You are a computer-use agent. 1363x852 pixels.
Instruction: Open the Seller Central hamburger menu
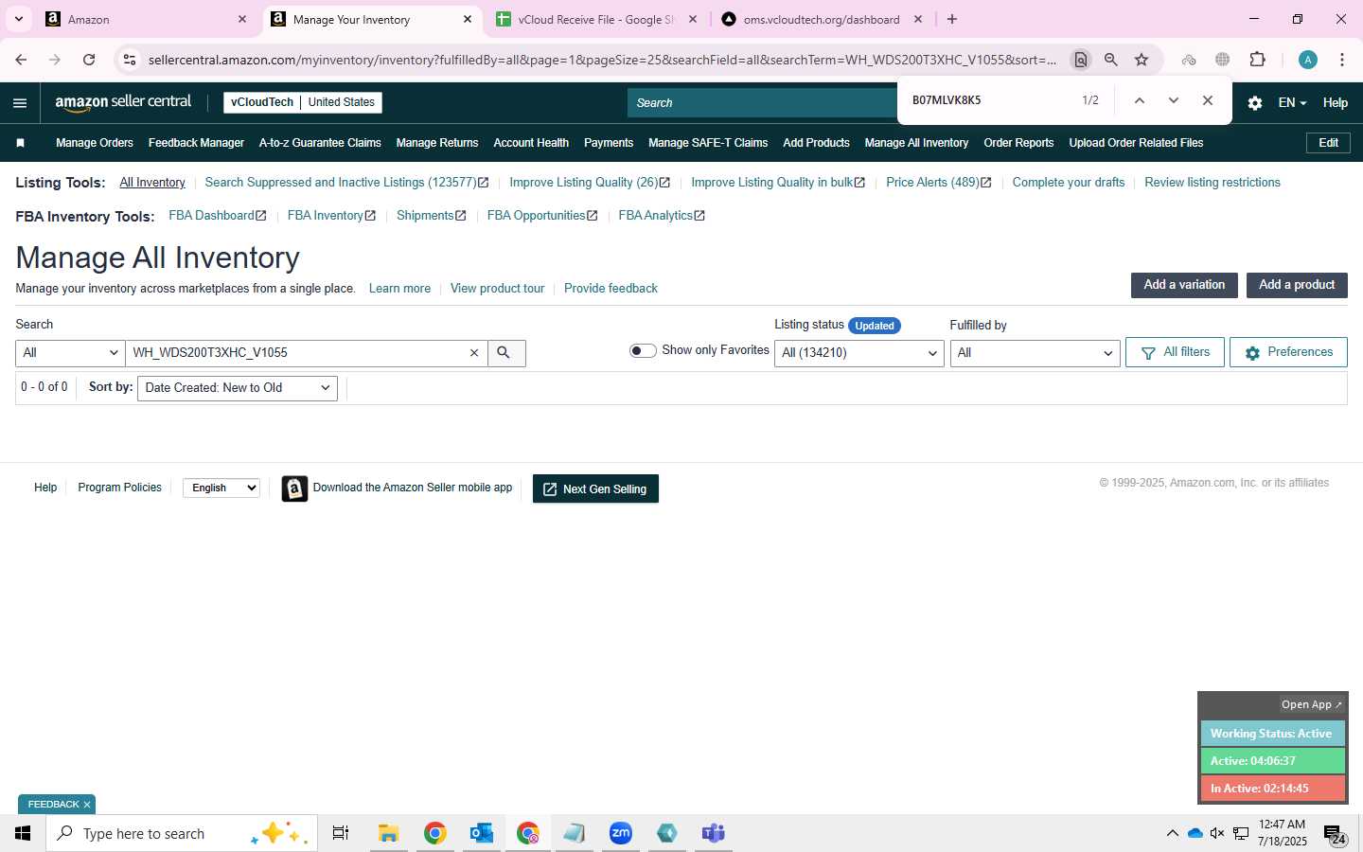click(20, 103)
